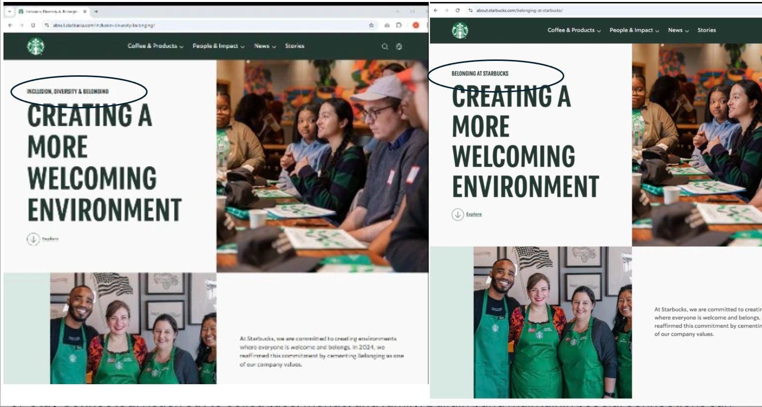
Task: Open Stories in the right window navigation
Action: 706,30
